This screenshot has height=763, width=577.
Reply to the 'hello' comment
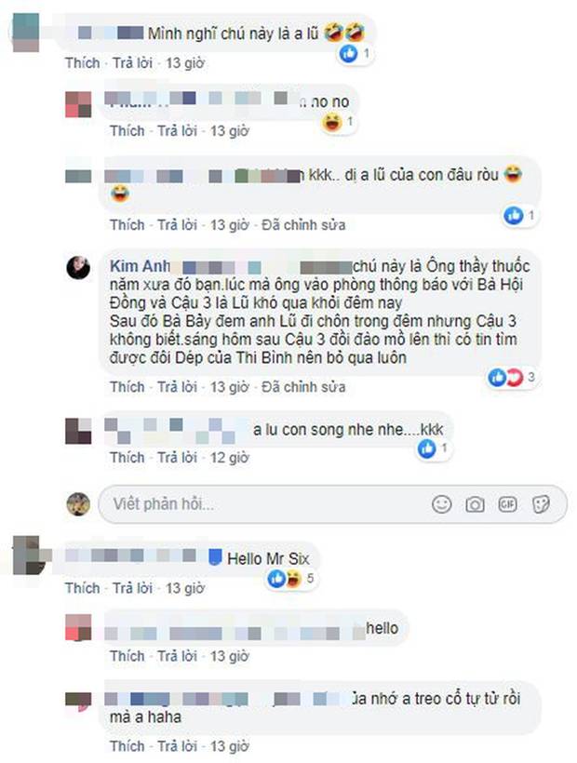[177, 656]
